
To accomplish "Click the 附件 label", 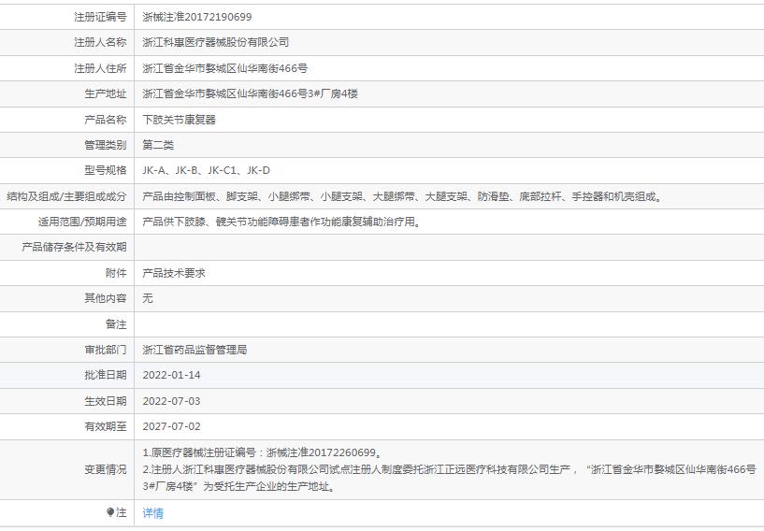I will (116, 273).
